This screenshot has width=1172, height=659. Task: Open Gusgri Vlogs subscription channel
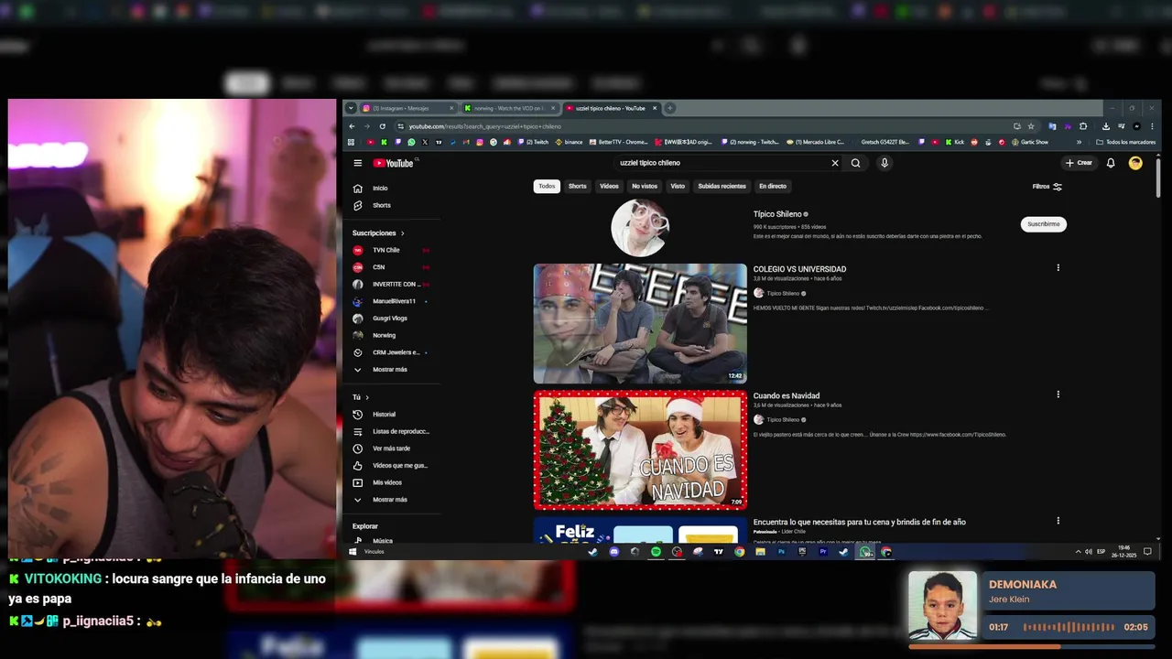(x=392, y=319)
